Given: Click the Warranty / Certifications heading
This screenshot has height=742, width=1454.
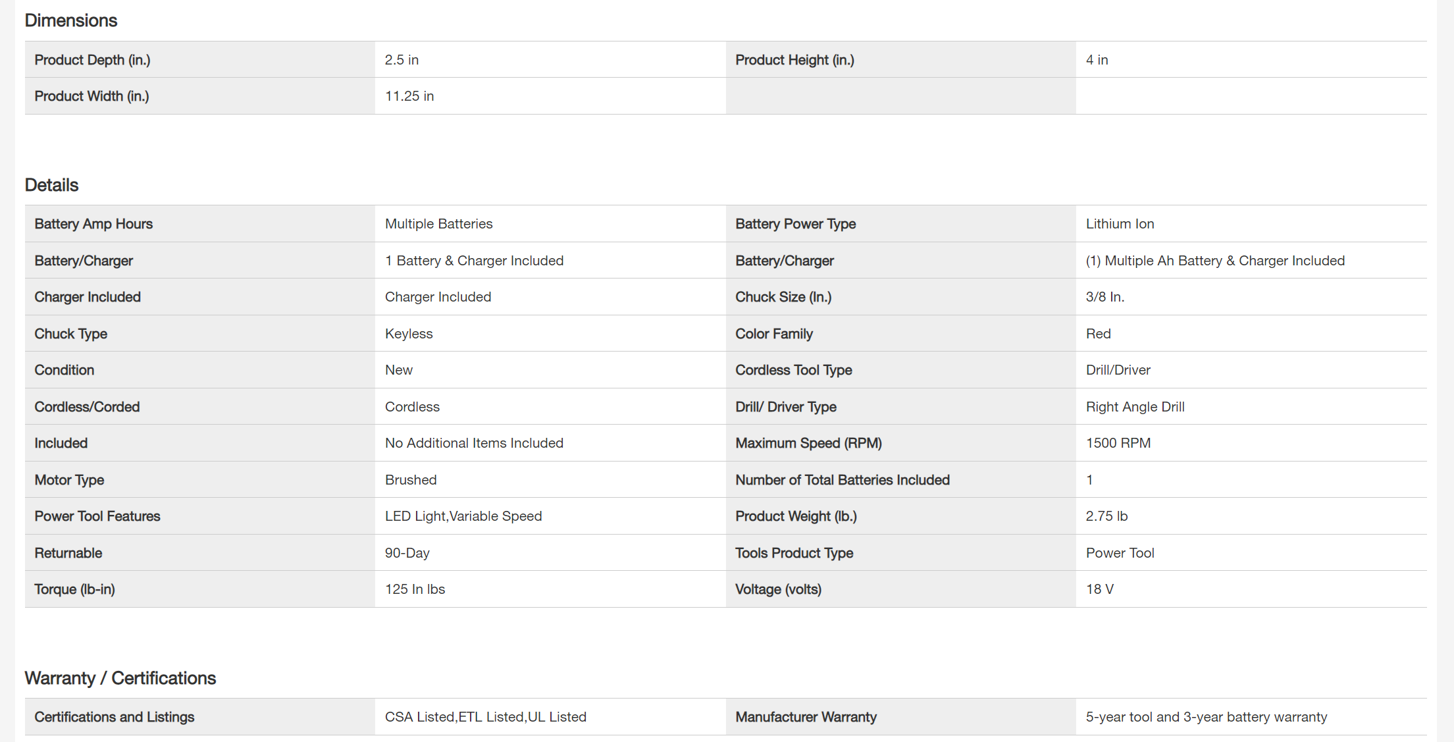Looking at the screenshot, I should 120,678.
